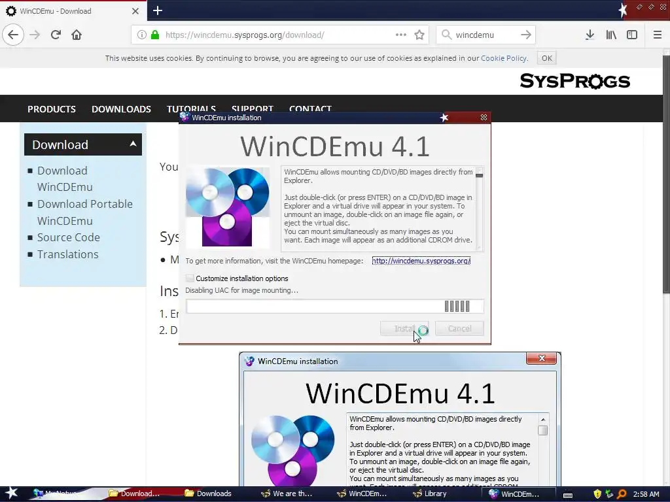Click the URL address field
Image resolution: width=670 pixels, height=502 pixels.
coord(279,35)
